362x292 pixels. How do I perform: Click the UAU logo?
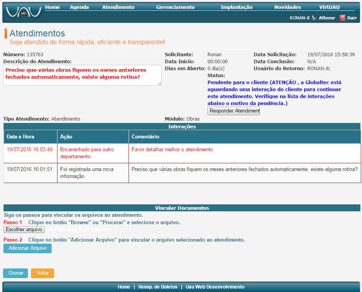pos(24,12)
